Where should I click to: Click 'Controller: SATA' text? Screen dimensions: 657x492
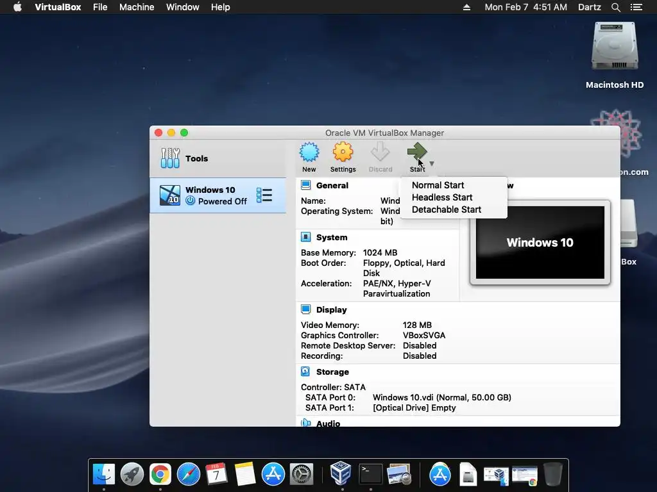(x=333, y=387)
